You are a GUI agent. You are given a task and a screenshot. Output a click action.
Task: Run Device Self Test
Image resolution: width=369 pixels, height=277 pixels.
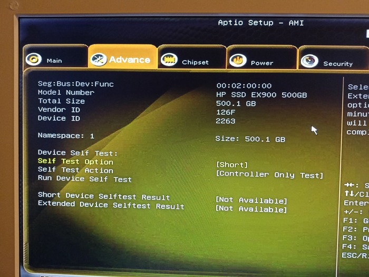(x=85, y=179)
